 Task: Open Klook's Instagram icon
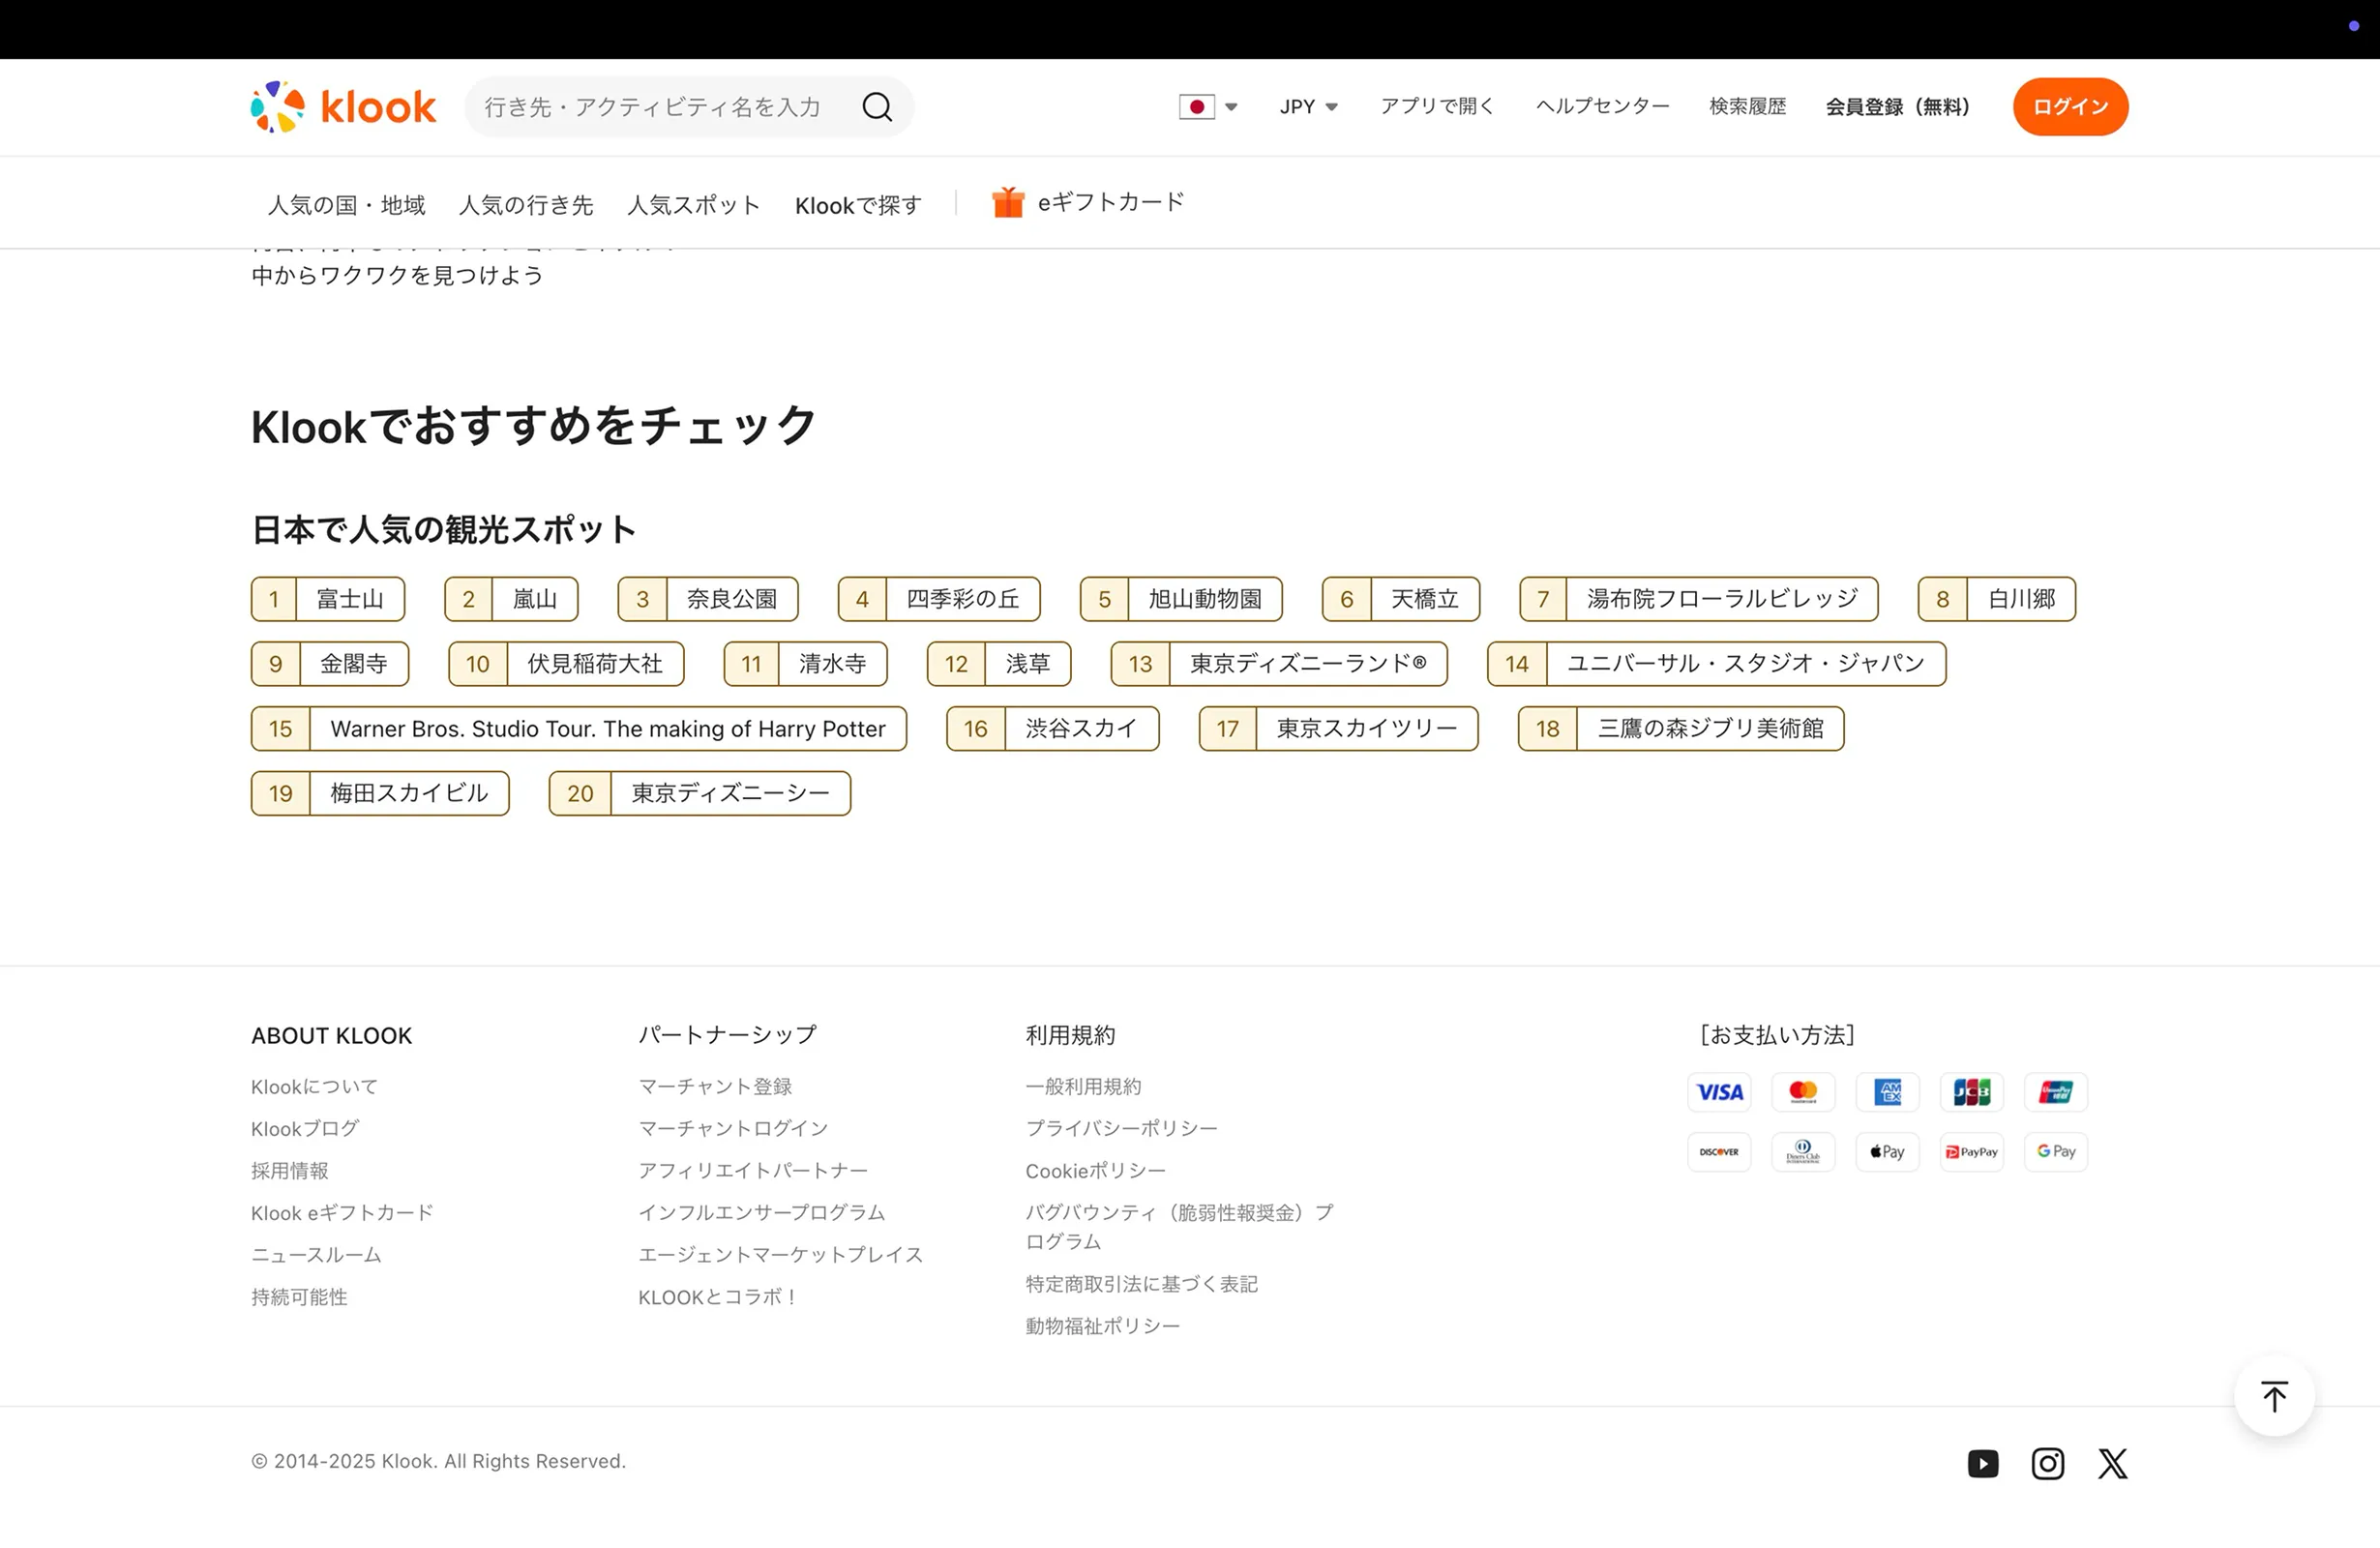(2048, 1464)
